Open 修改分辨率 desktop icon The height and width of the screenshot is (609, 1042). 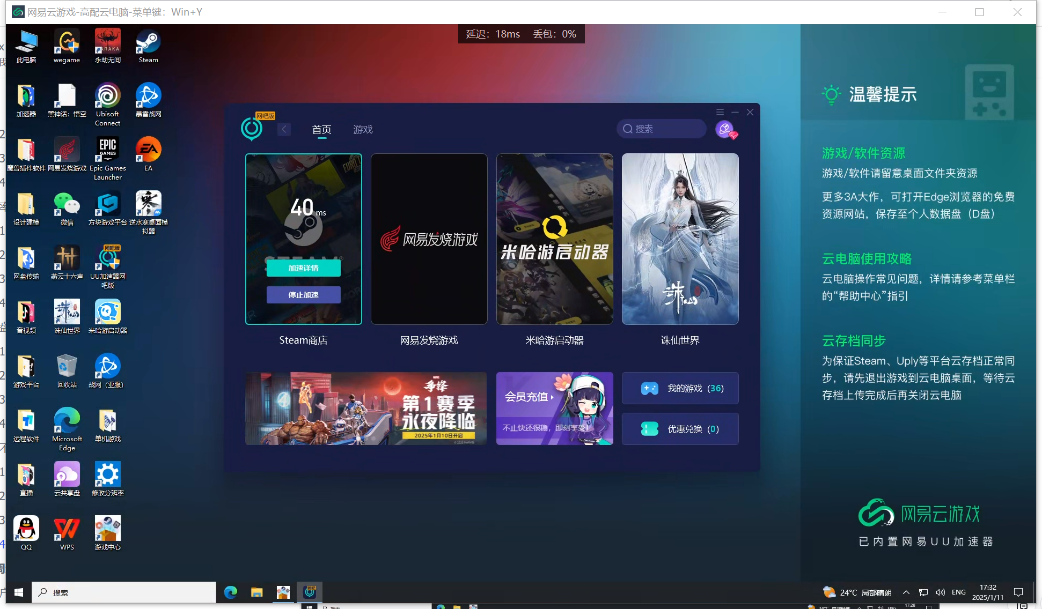point(107,479)
